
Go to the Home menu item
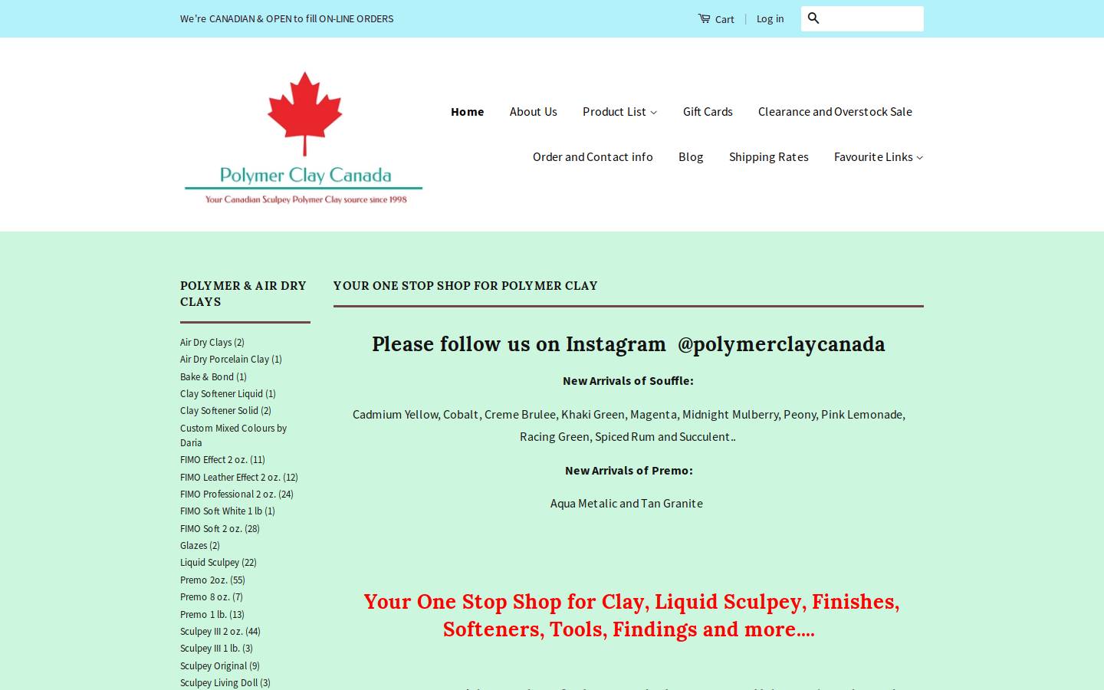(x=468, y=111)
